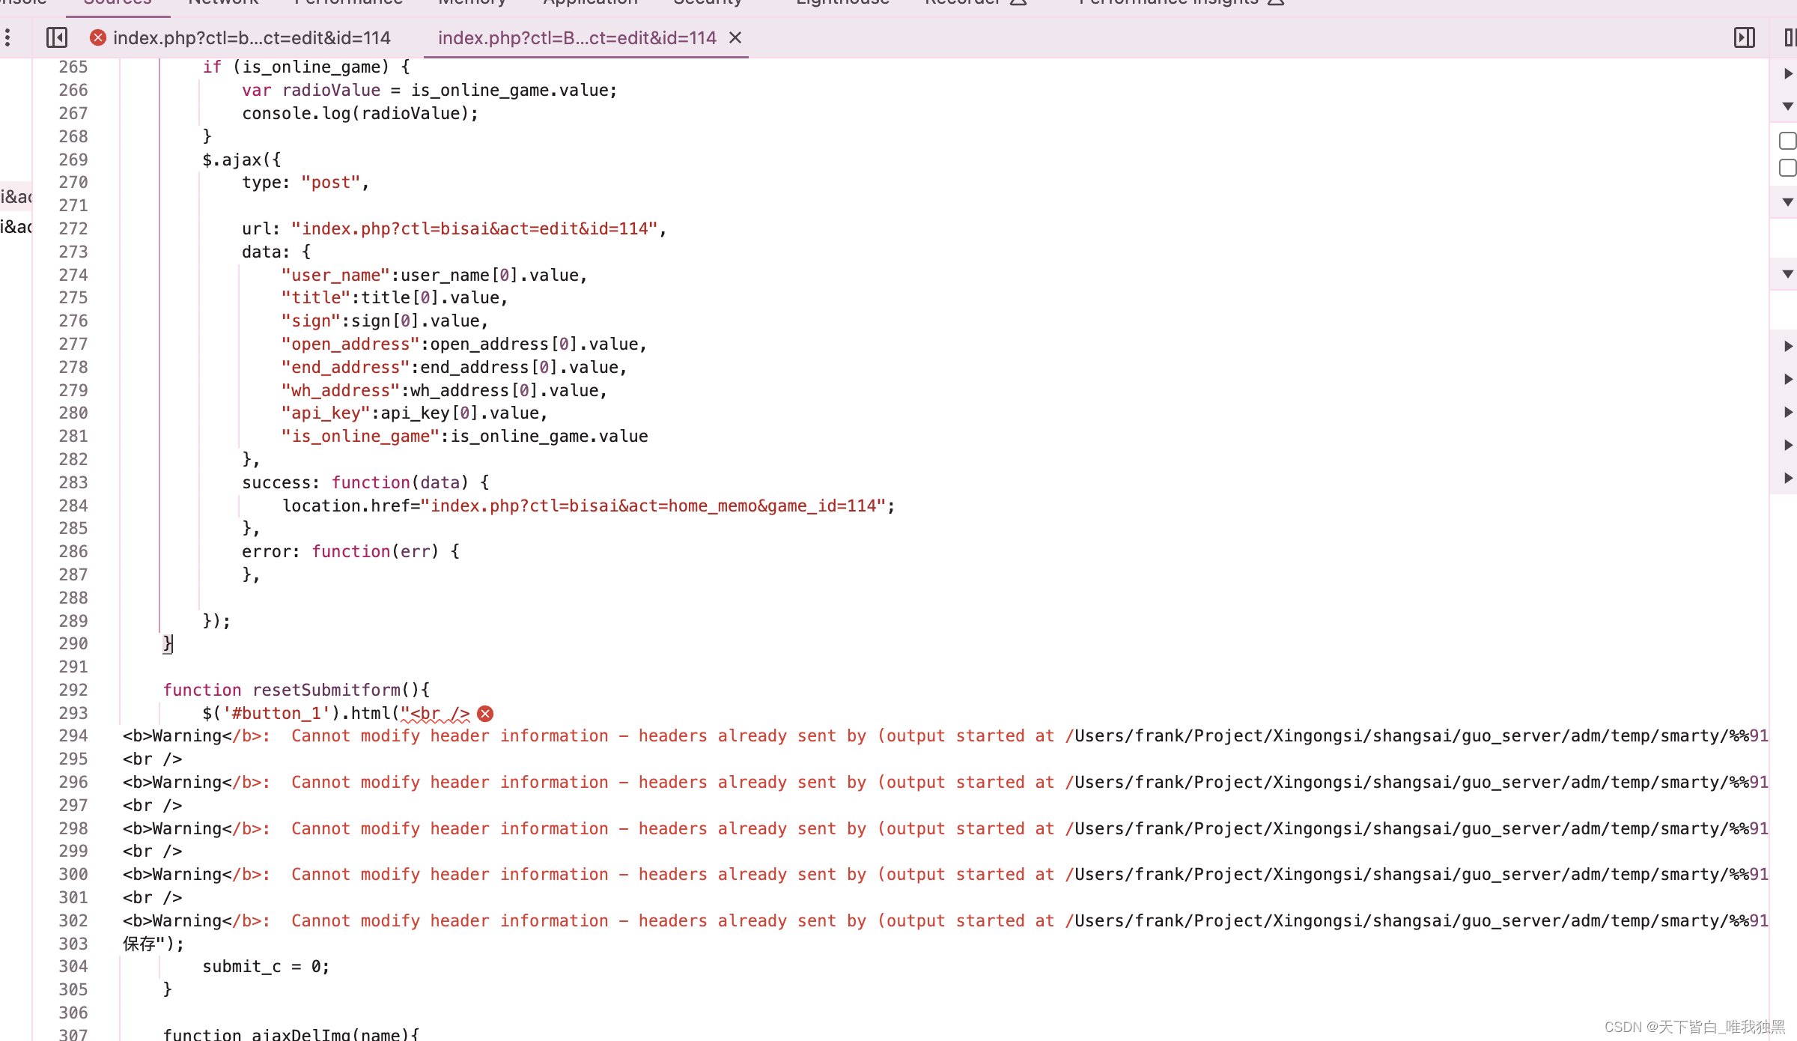The image size is (1797, 1041).
Task: Select the active index.php?ctl=B...ct=edit&id=114 tab
Action: [x=577, y=37]
